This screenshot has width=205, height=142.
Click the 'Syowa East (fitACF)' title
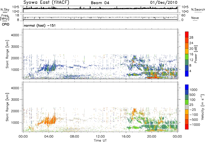tap(46, 3)
